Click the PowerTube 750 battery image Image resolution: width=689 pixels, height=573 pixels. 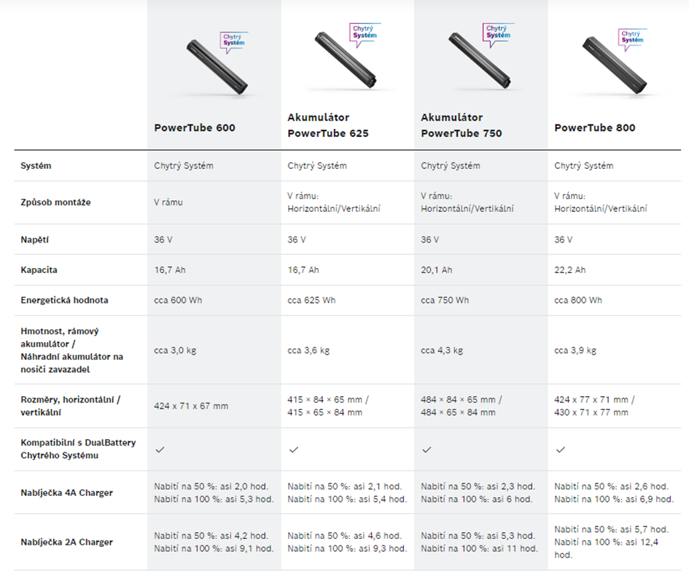coord(479,60)
